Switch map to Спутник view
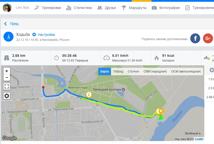The height and width of the screenshot is (144, 214). point(133,72)
